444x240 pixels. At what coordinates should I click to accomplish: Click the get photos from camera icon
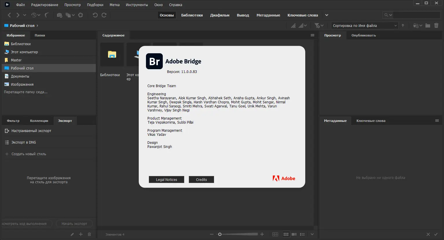tap(59, 15)
